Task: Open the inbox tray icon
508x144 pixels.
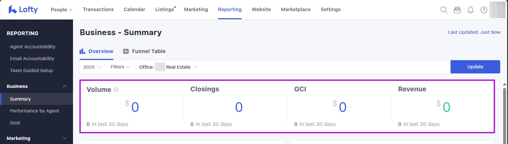Action: point(457,10)
